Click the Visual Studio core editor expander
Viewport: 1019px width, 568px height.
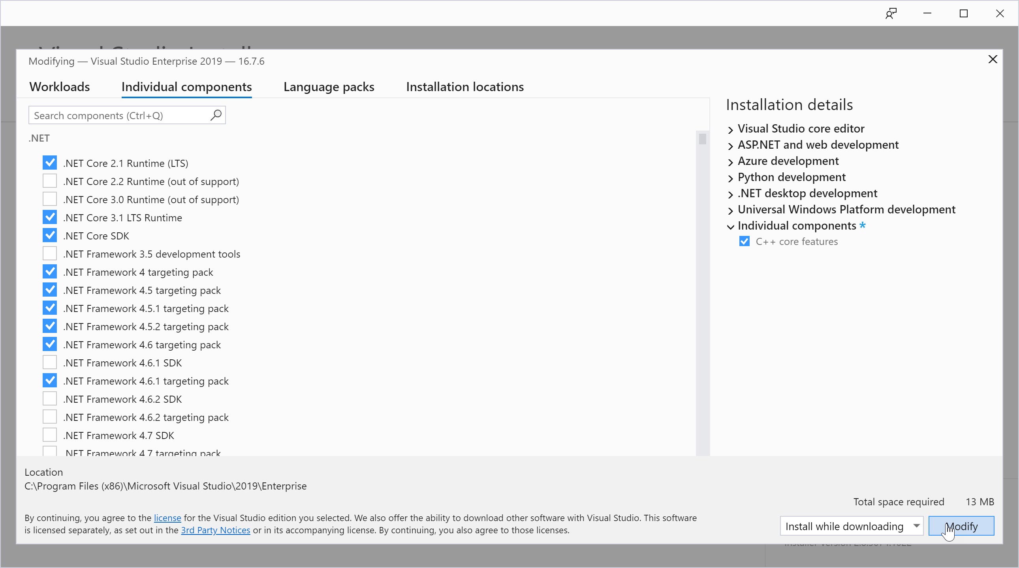(731, 129)
